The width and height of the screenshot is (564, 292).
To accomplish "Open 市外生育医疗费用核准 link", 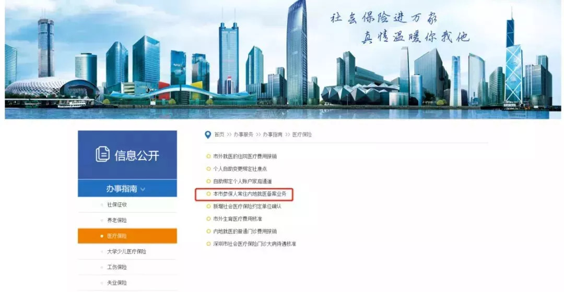I will click(x=238, y=218).
